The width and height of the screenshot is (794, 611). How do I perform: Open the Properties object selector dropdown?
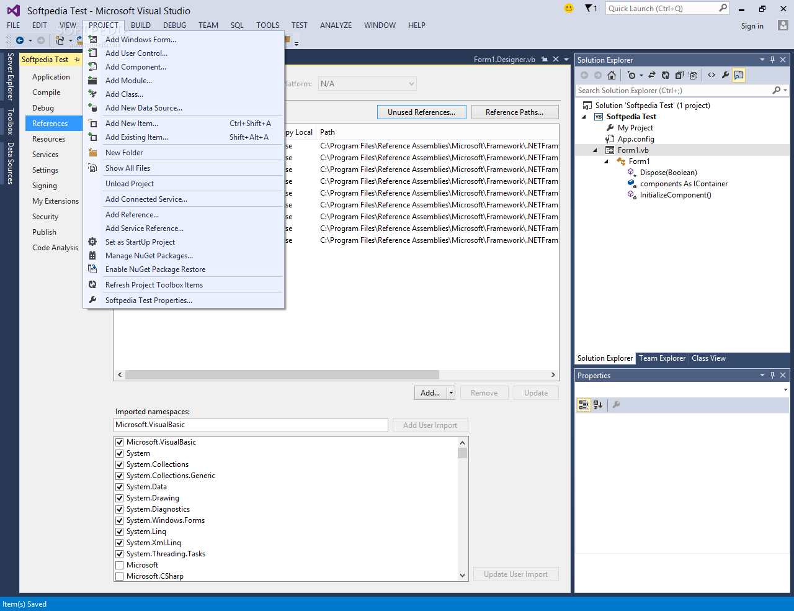[785, 390]
